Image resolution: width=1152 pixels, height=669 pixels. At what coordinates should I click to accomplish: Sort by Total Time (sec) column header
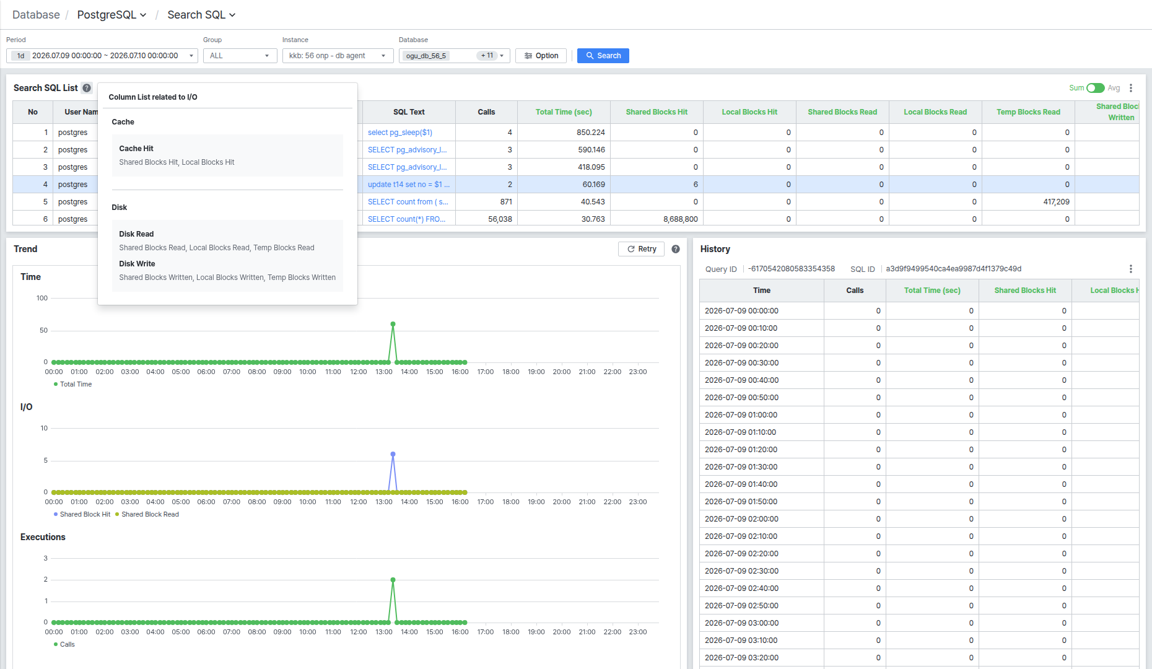[x=564, y=112]
